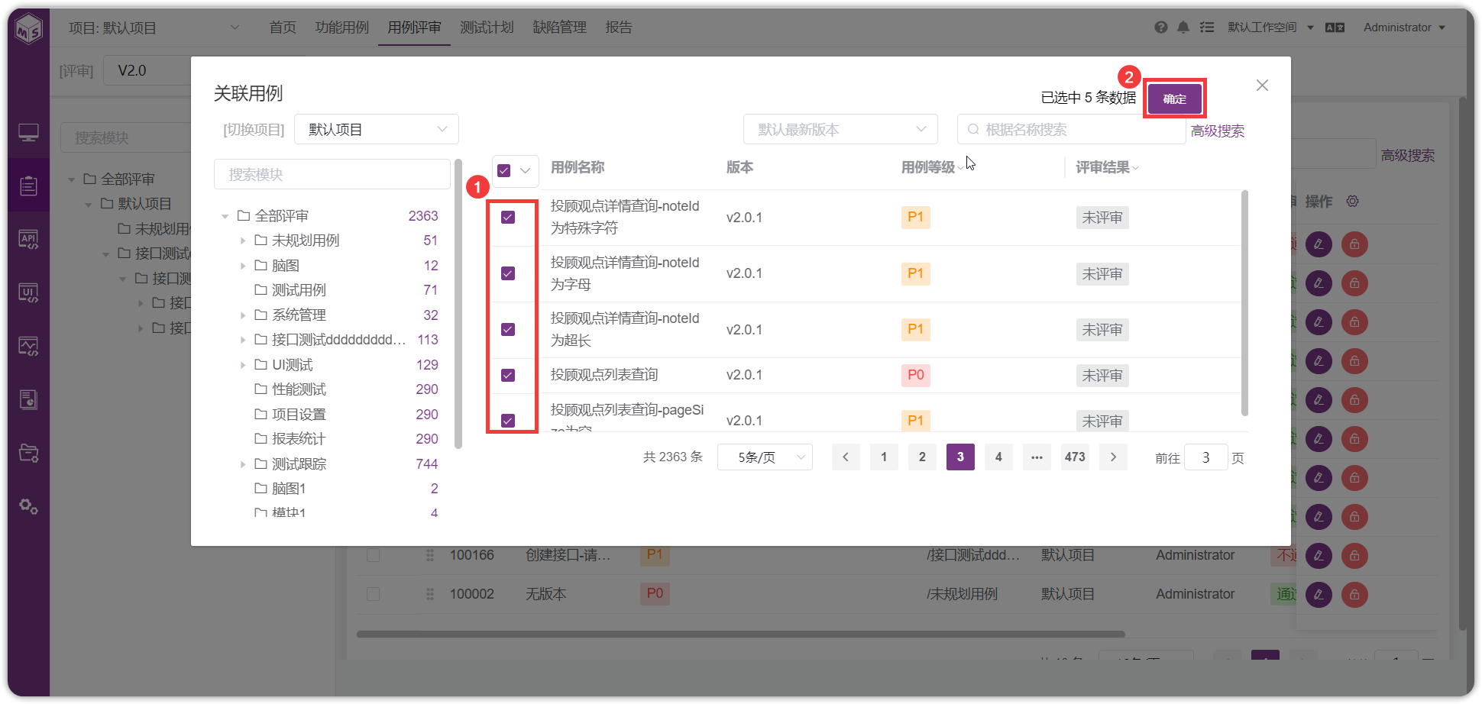
Task: Open the 测试计划 top menu
Action: click(487, 27)
